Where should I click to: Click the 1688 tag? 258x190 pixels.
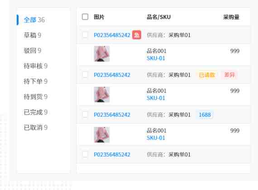click(205, 114)
